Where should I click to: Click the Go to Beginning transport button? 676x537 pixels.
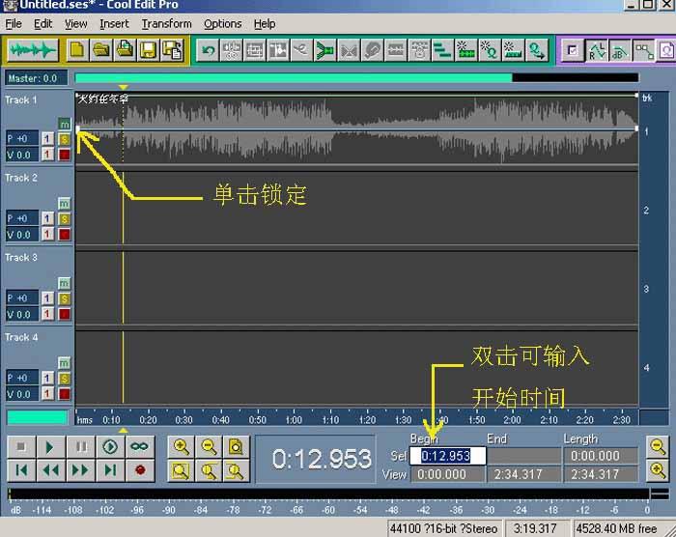point(21,470)
